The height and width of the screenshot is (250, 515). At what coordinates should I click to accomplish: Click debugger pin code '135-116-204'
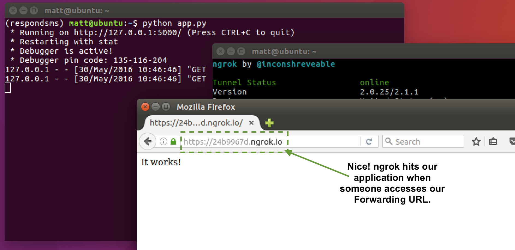(x=140, y=60)
